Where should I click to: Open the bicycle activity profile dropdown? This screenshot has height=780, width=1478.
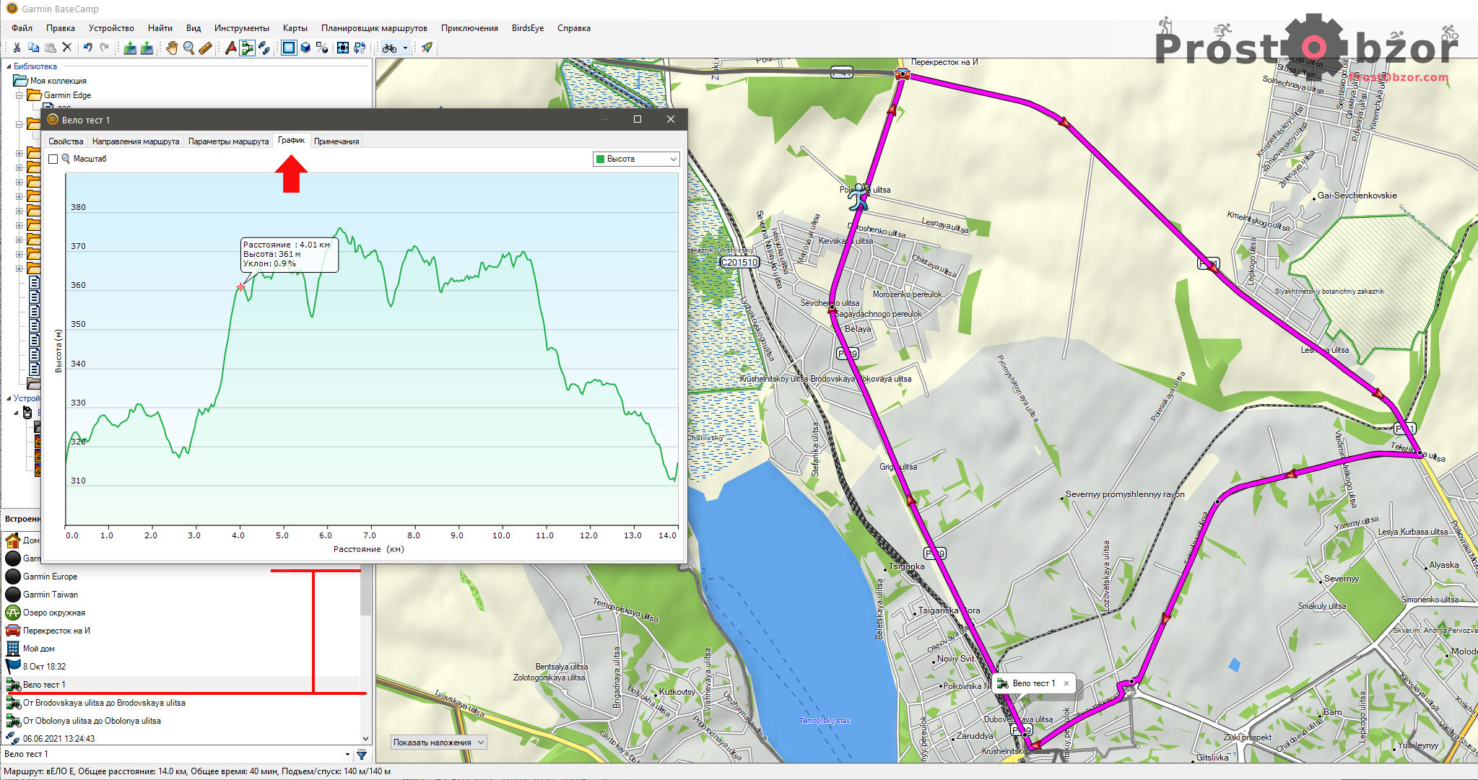pos(405,48)
